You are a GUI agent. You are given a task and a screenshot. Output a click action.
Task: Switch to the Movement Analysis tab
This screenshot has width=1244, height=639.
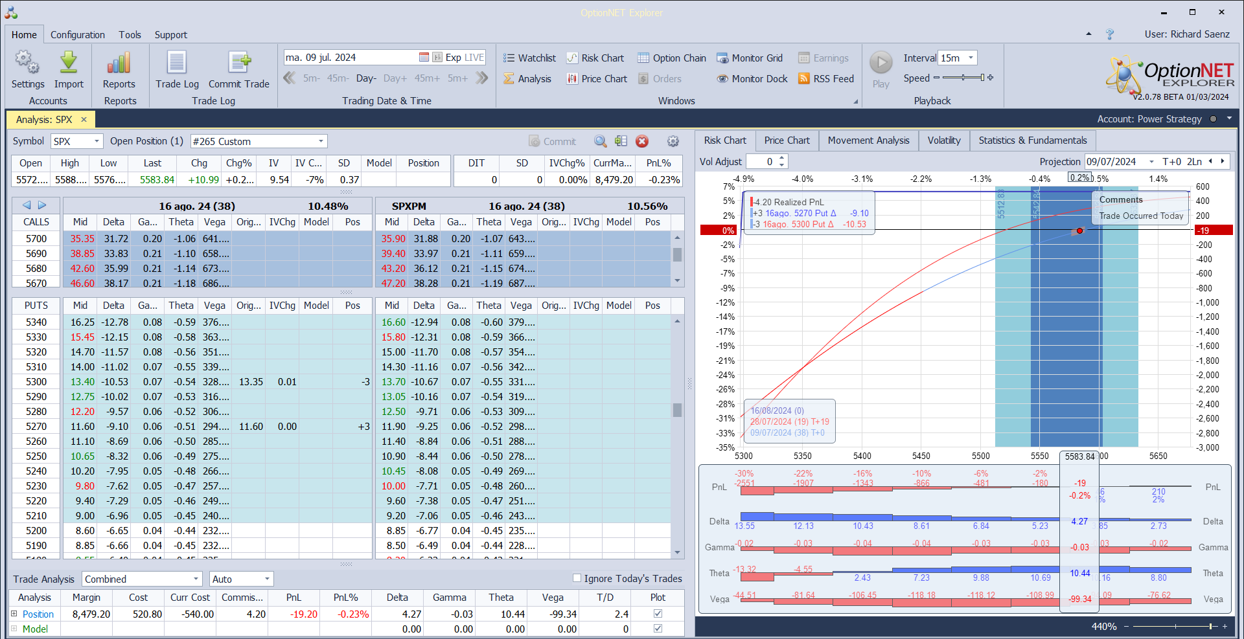868,140
